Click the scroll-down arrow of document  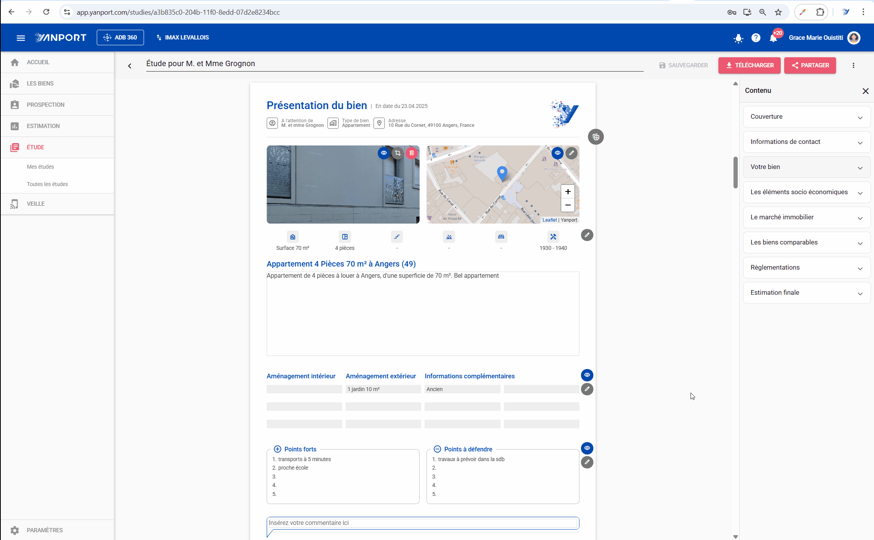click(735, 537)
